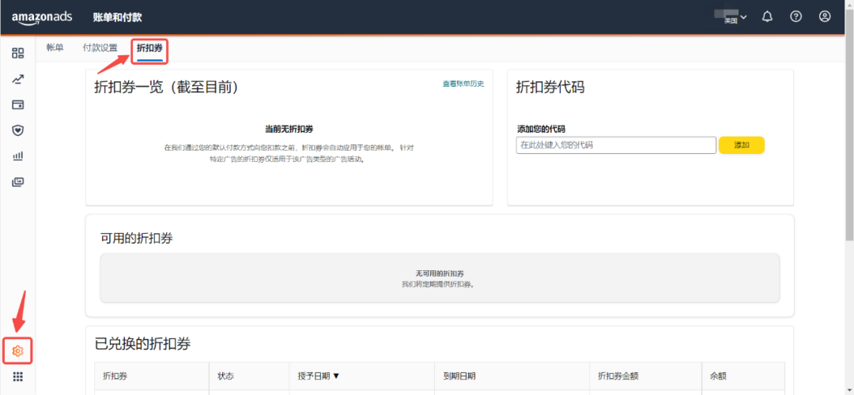Screen dimensions: 854x395
Task: Open the trending chart icon in sidebar
Action: click(17, 79)
